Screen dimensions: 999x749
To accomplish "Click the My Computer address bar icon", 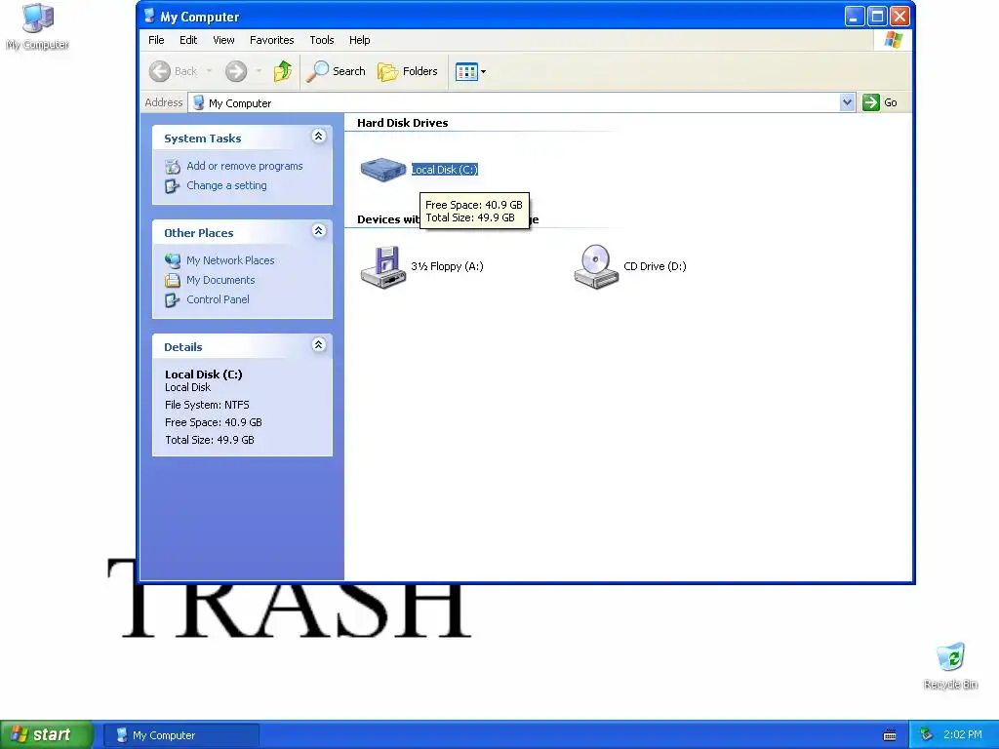I will [x=198, y=102].
